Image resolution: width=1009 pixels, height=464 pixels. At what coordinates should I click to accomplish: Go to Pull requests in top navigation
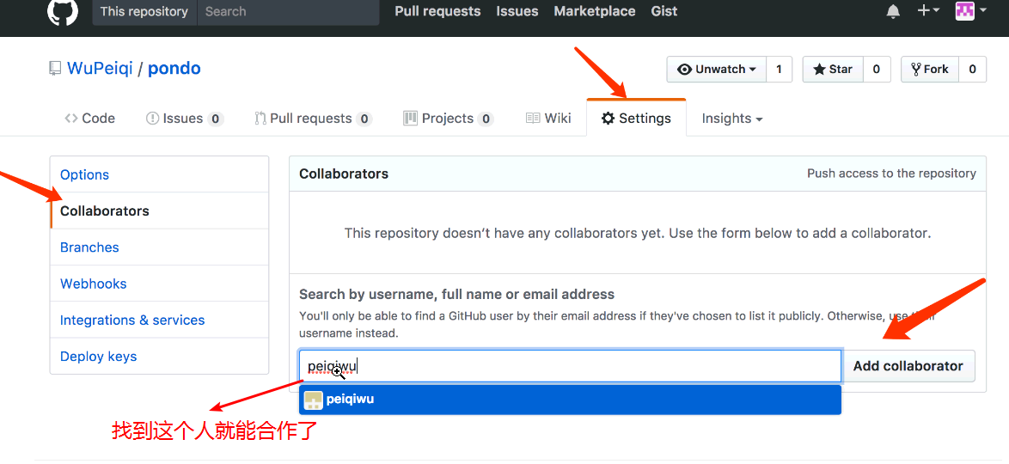coord(437,11)
